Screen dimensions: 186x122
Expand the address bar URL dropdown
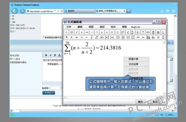pyautogui.click(x=55, y=11)
